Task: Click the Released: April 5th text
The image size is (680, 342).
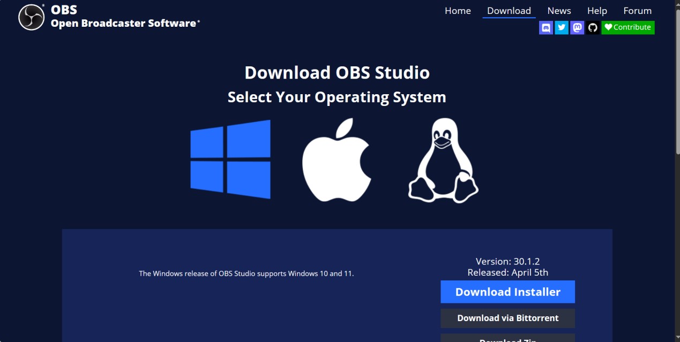Action: (x=508, y=272)
